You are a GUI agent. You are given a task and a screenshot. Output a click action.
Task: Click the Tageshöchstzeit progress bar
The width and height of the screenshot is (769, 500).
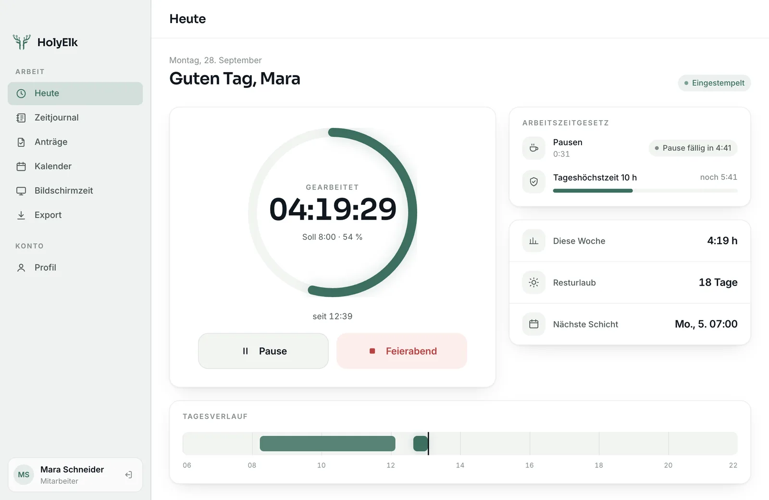pyautogui.click(x=645, y=191)
